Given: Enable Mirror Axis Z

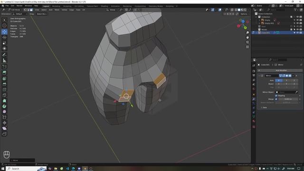Looking at the screenshot, I should [294, 80].
